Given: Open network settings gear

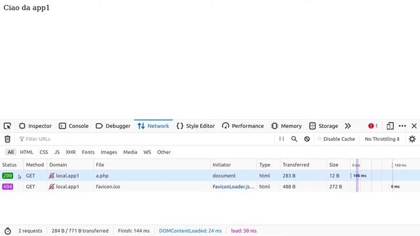Looking at the screenshot, I should tap(412, 139).
